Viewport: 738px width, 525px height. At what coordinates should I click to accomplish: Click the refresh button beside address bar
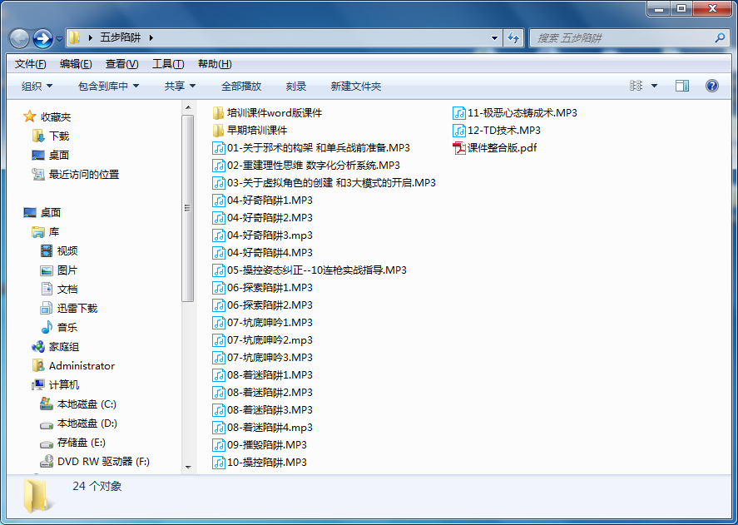[513, 37]
